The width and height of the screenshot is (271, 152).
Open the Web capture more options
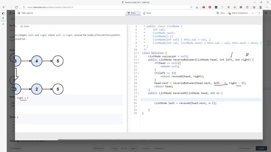pyautogui.click(x=253, y=13)
